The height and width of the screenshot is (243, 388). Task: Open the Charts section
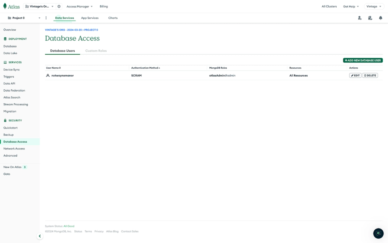112,18
